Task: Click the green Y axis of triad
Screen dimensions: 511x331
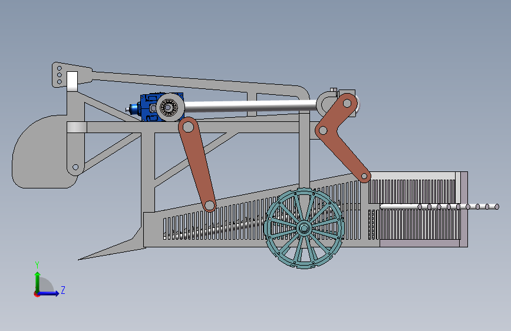Action: [38, 282]
